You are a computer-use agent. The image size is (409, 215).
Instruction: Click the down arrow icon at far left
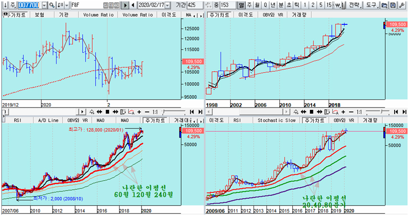[4, 5]
